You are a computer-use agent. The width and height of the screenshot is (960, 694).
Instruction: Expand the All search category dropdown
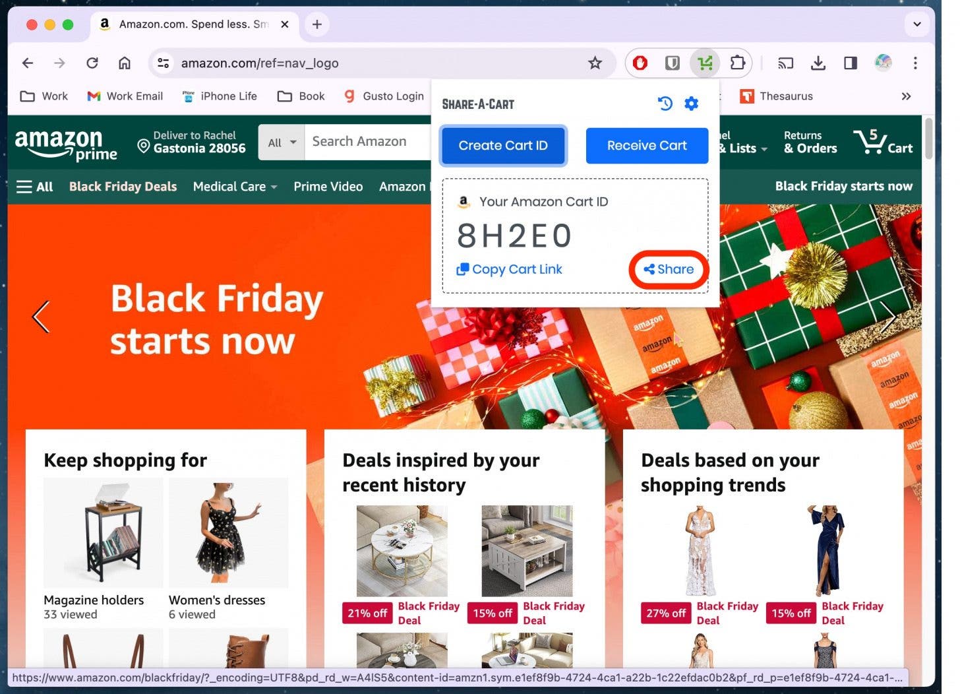tap(282, 142)
